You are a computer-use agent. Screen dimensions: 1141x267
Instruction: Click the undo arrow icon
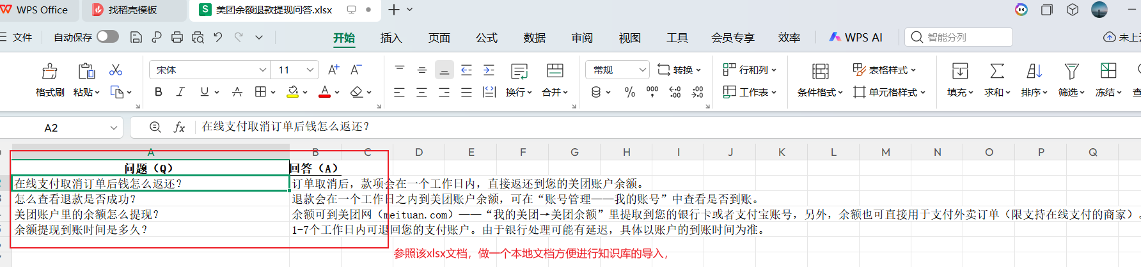pyautogui.click(x=218, y=37)
